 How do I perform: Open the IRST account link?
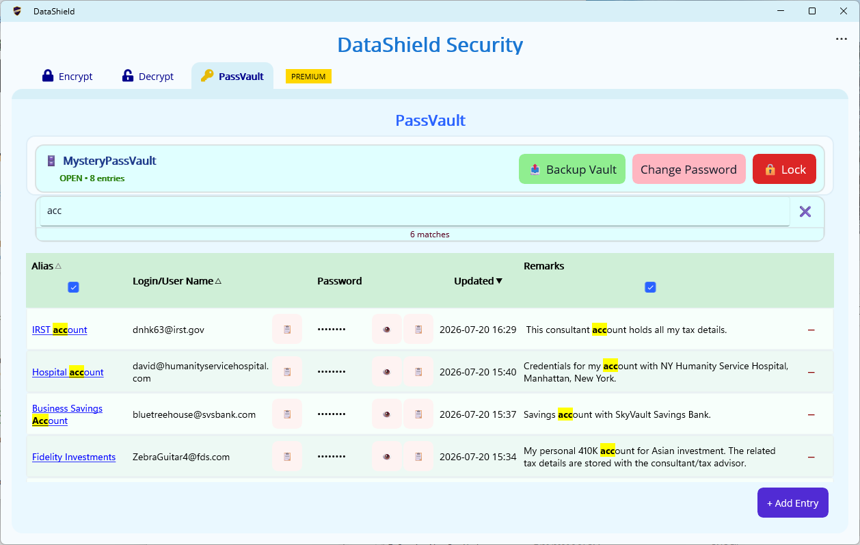click(x=59, y=330)
